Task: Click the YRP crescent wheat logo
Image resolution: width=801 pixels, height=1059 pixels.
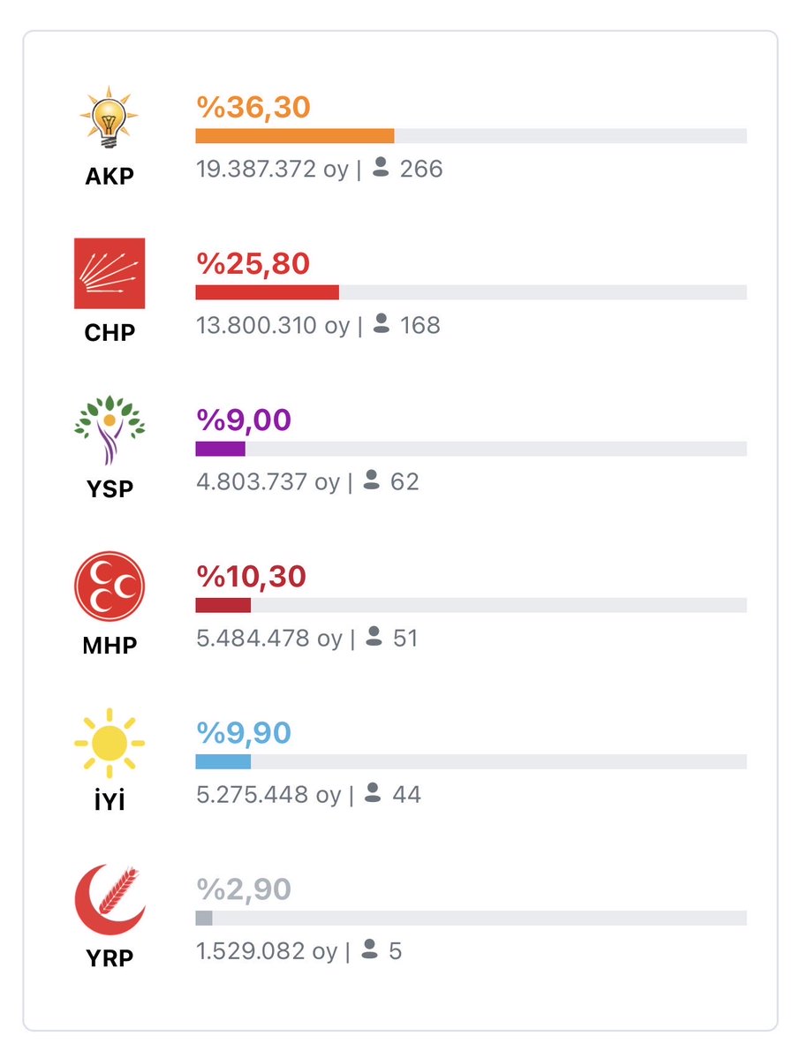Action: coord(110,899)
